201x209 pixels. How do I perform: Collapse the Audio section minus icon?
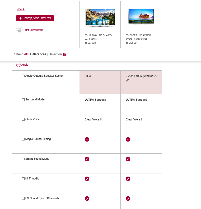click(18, 65)
